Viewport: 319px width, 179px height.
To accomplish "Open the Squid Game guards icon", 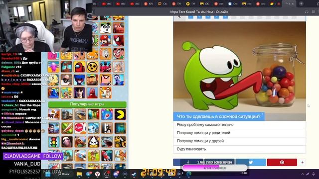I will (105, 67).
